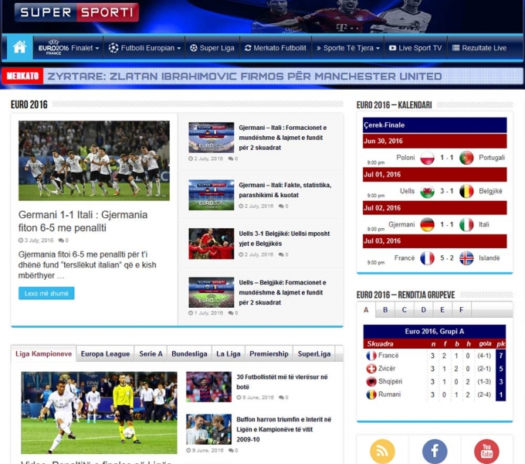This screenshot has width=525, height=464.
Task: Expand Futbolli Europian menu
Action: [144, 48]
